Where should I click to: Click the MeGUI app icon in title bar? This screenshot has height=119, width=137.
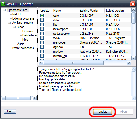coord(3,4)
